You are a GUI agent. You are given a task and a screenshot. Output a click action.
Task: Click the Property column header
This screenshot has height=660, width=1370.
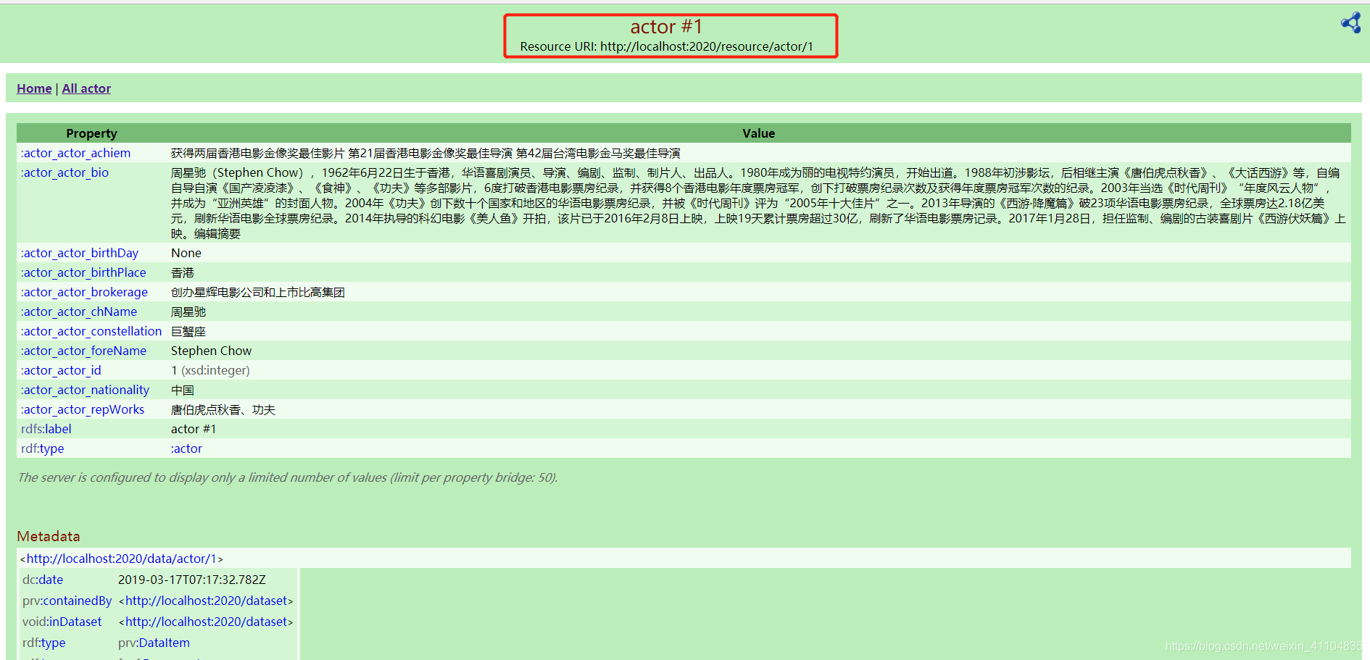point(91,133)
